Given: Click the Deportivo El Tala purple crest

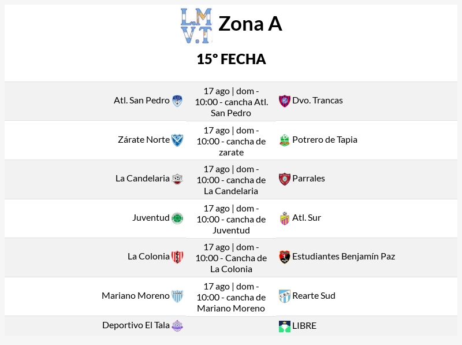Looking at the screenshot, I should tap(177, 326).
